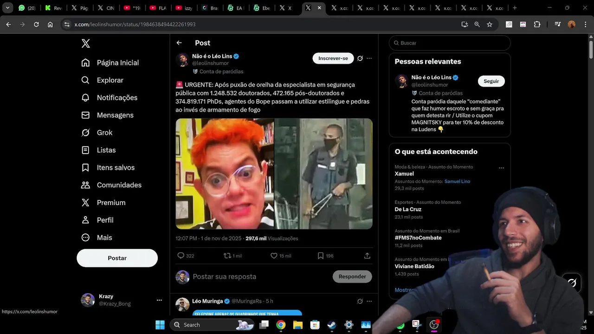Click browser back button
This screenshot has width=594, height=334.
pyautogui.click(x=8, y=24)
